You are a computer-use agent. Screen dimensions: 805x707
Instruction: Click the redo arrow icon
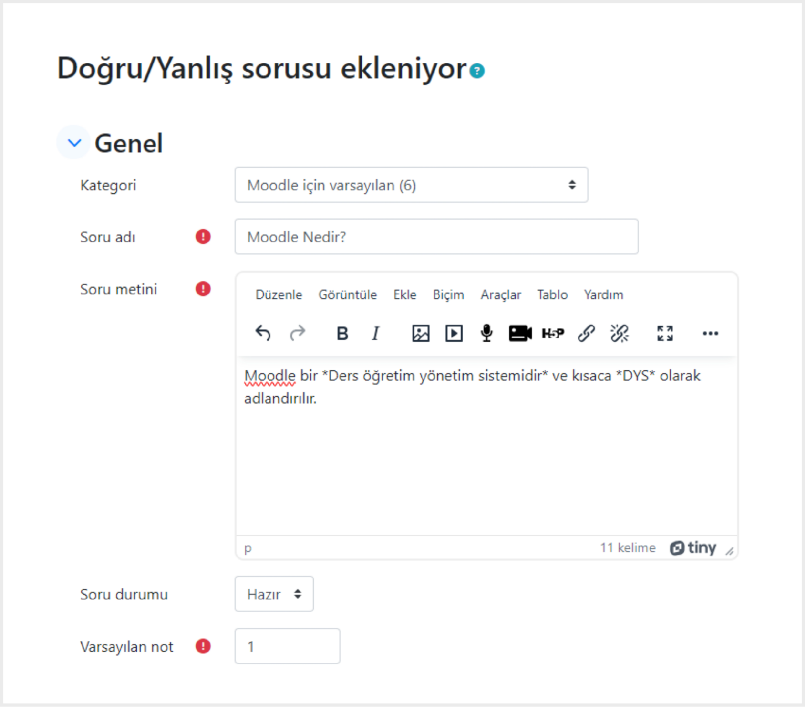tap(298, 333)
